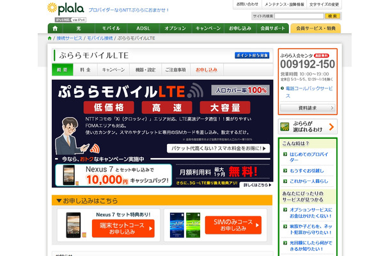
Task: Open もうすぐお引越し link
Action: pos(307,171)
